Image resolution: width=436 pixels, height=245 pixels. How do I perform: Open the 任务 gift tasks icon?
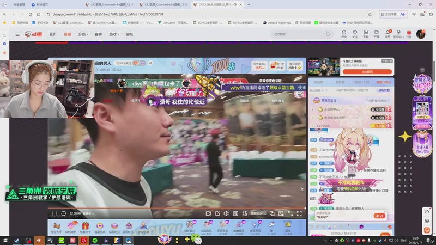pos(409,34)
